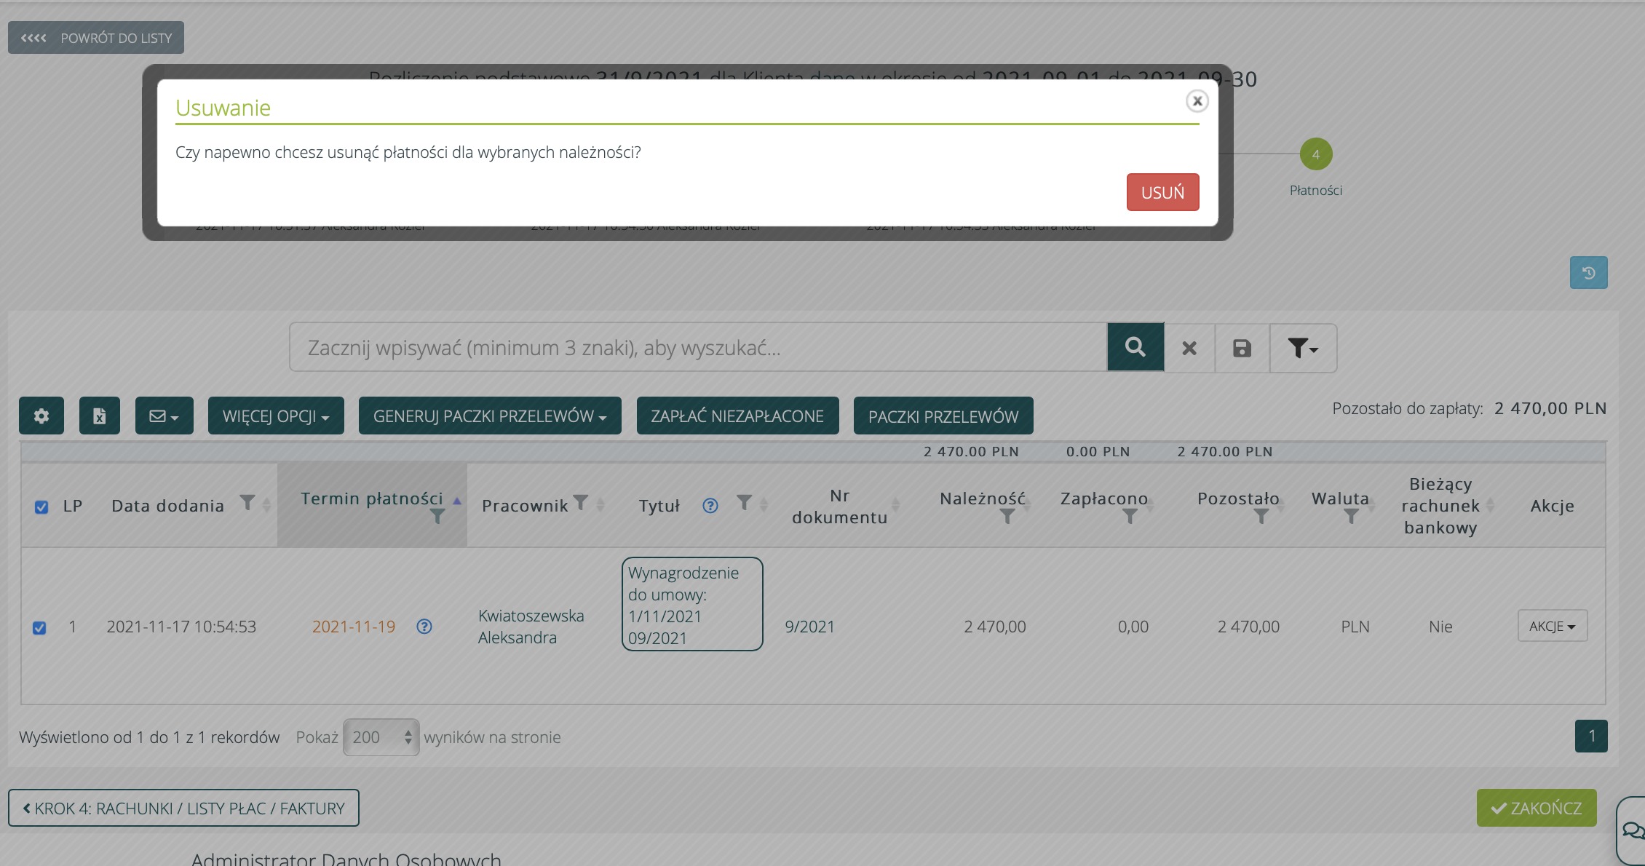Expand WIĘCEJ OPCJI dropdown
Viewport: 1645px width, 866px height.
point(276,416)
